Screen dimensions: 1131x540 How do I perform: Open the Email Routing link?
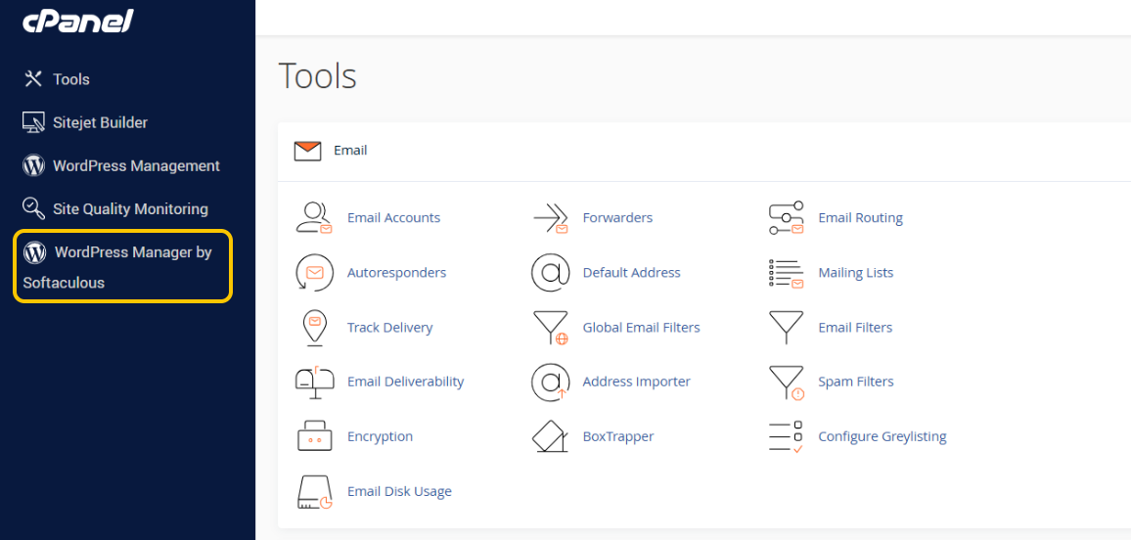click(x=861, y=218)
